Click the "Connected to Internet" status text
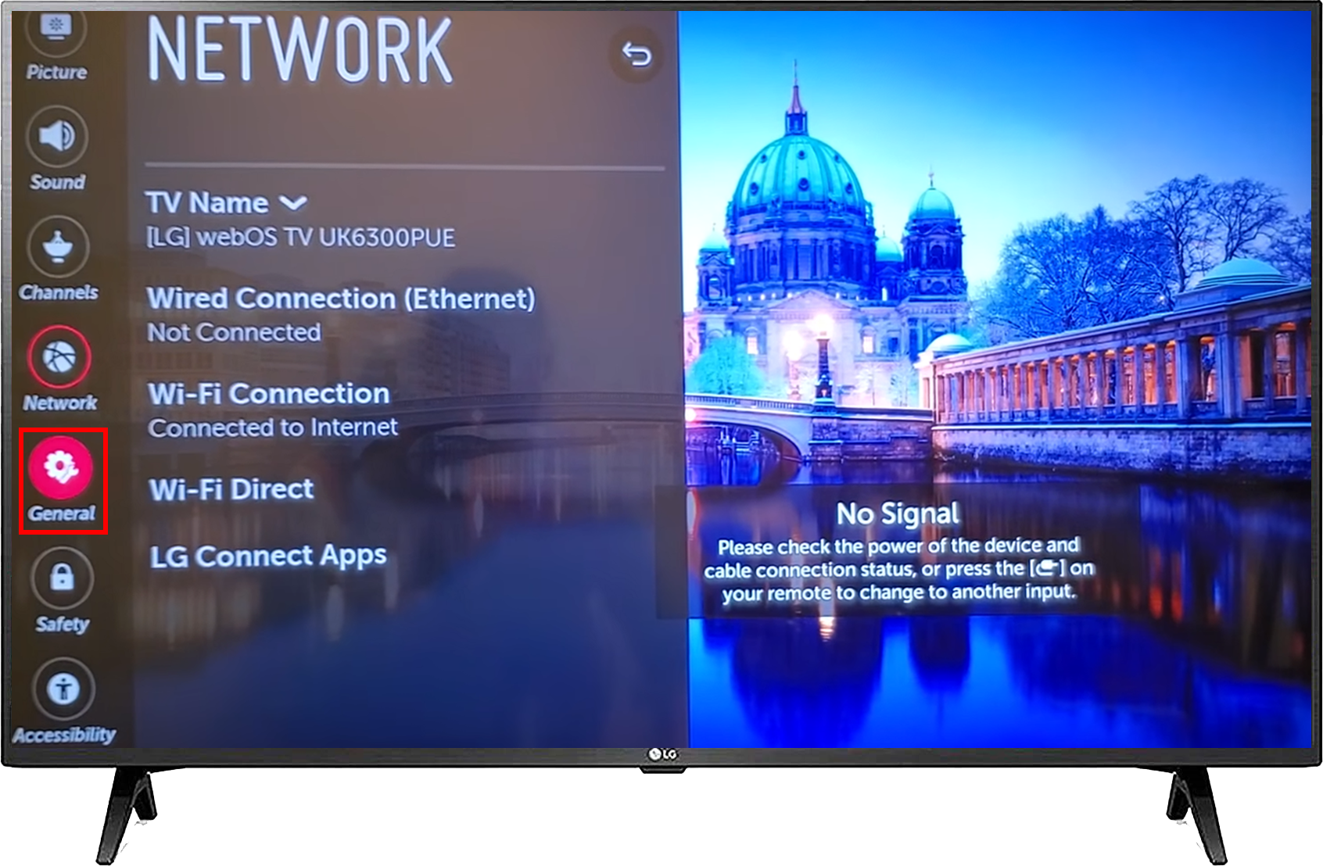This screenshot has height=866, width=1323. click(x=273, y=428)
